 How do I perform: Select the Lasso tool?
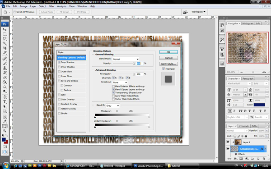(x=5, y=39)
